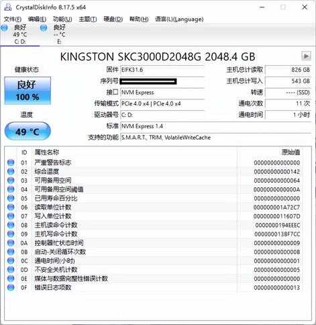Image resolution: width=316 pixels, height=325 pixels.
Task: Open the 帮助(H) menu
Action: click(139, 19)
